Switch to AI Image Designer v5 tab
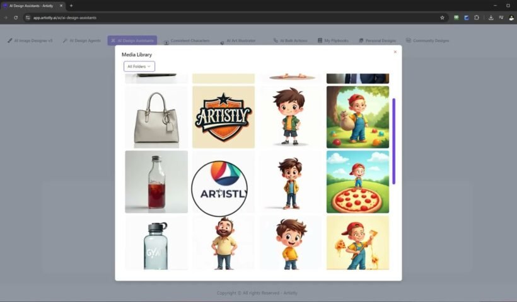Viewport: 517px width, 302px height. [x=30, y=41]
